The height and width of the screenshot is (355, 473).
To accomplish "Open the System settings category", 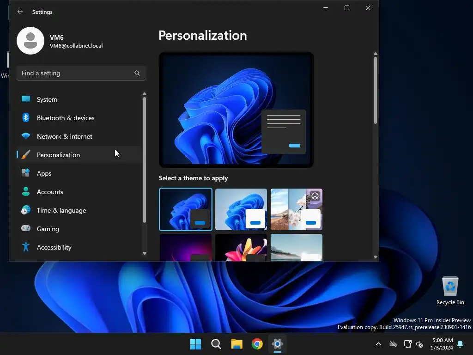I will [x=79, y=99].
